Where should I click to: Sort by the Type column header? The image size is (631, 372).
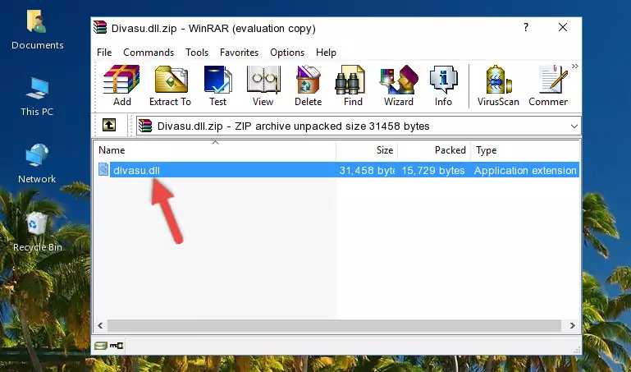point(525,149)
